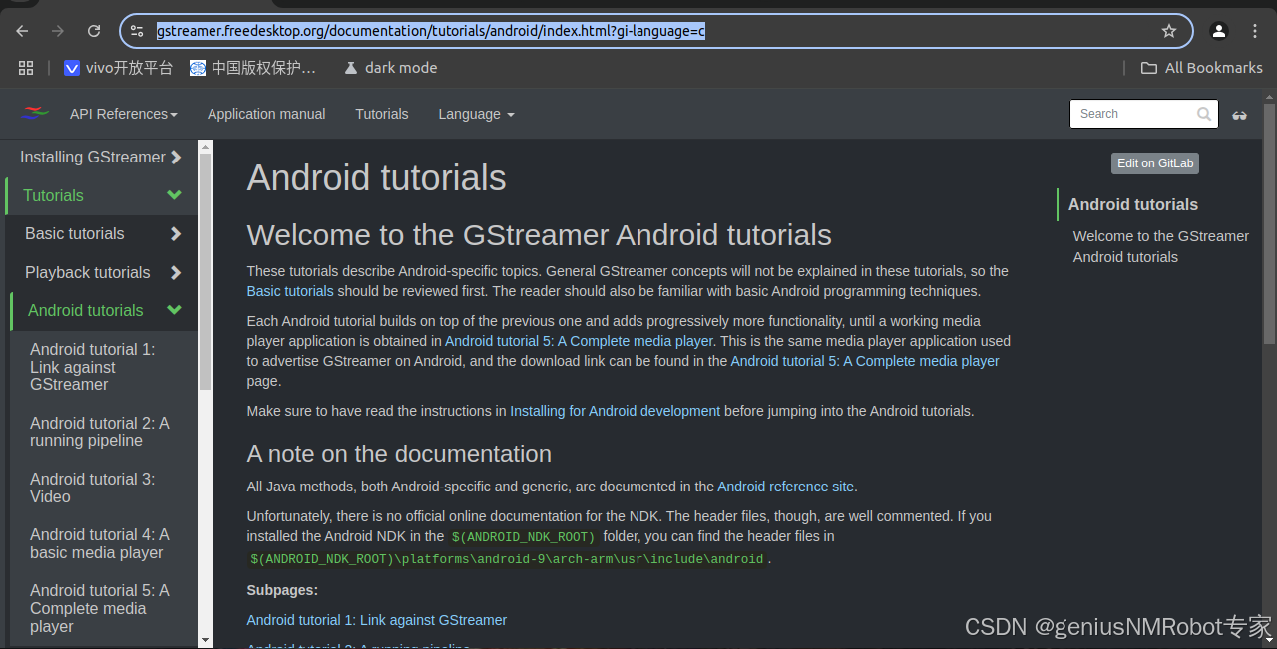Open the dark mode bookmark
This screenshot has height=649, width=1277.
click(x=390, y=68)
